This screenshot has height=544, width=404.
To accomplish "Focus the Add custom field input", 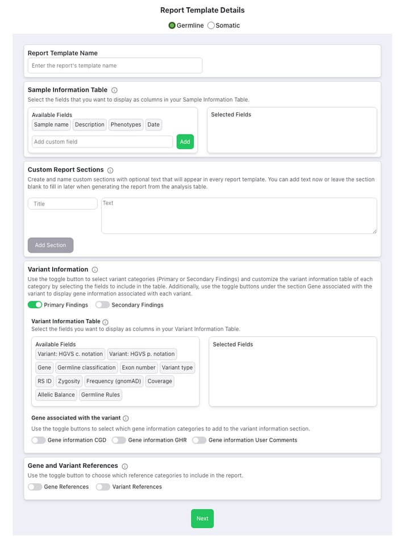I will pos(102,141).
